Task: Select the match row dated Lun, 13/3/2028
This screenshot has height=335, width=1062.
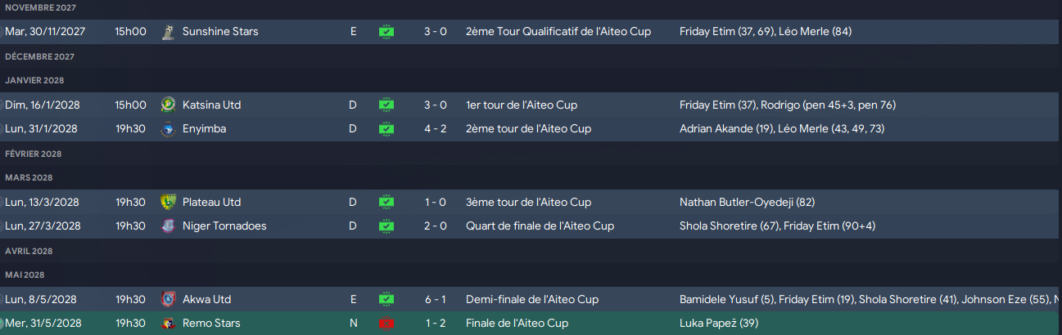Action: (x=531, y=202)
